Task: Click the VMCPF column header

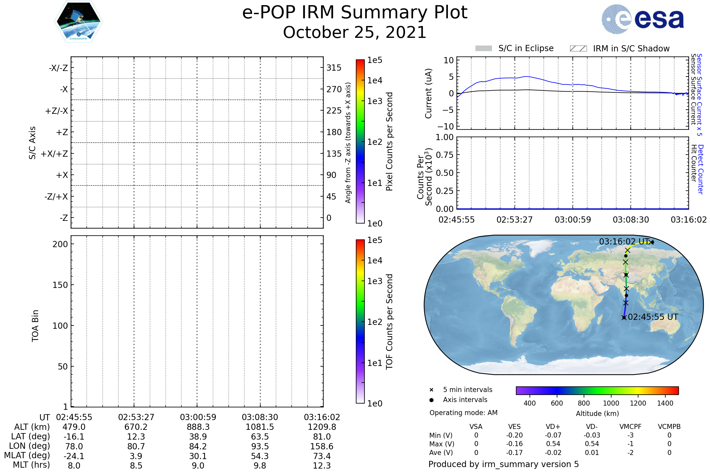Action: tap(630, 427)
